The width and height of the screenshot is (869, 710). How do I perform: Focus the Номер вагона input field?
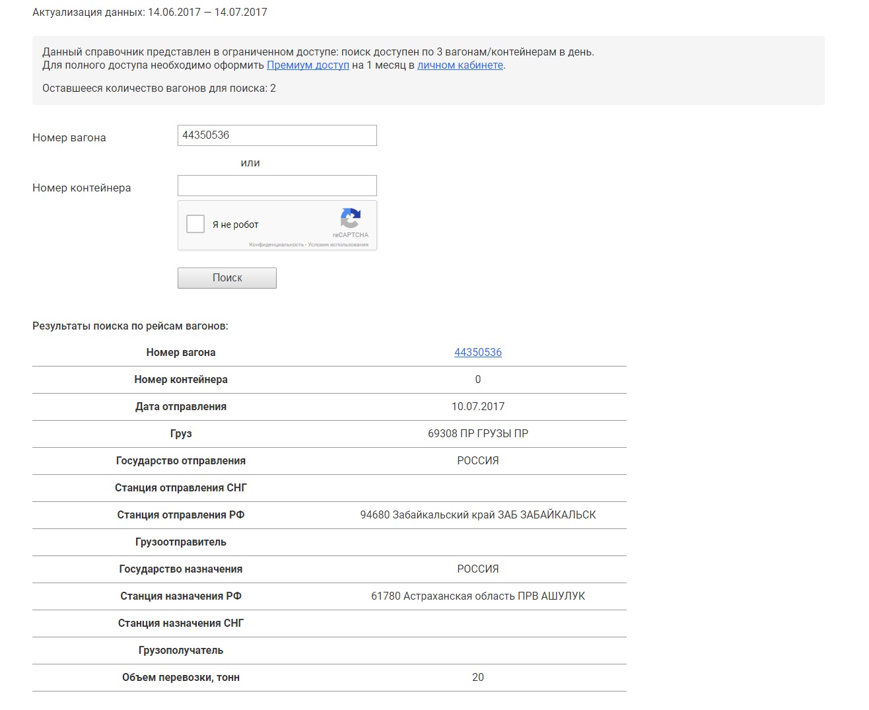point(277,135)
